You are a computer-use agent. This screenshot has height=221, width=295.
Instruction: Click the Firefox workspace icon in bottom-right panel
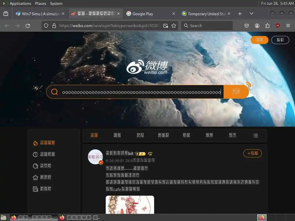pyautogui.click(x=262, y=218)
